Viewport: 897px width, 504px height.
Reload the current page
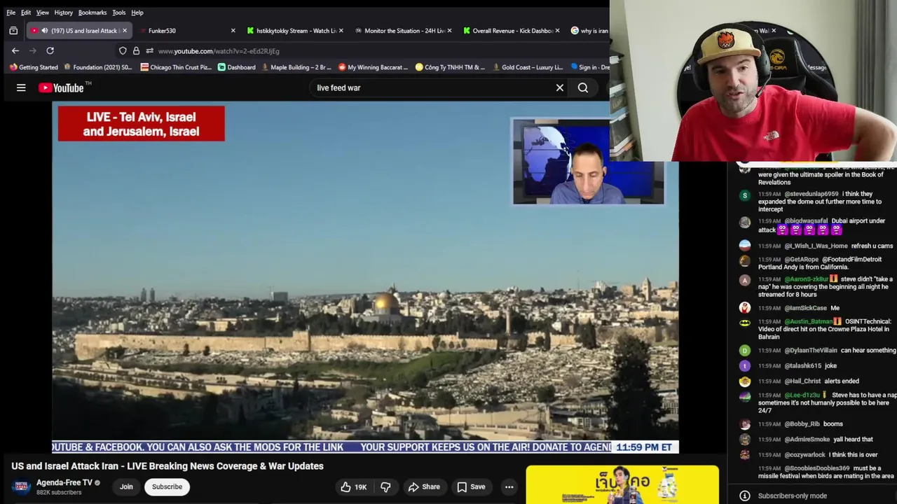50,50
